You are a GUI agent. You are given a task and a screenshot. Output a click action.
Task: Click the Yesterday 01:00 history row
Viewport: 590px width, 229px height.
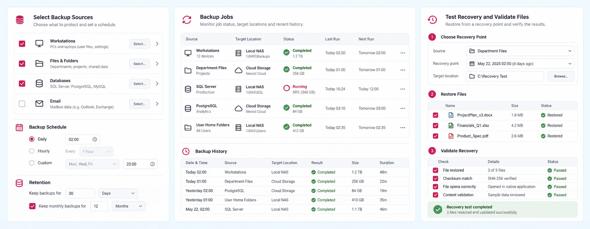[295, 200]
